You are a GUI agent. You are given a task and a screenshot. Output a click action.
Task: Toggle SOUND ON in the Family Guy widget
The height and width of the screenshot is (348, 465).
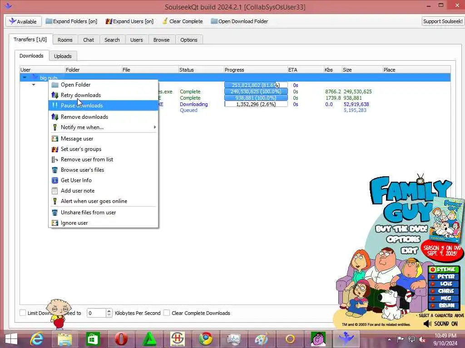[440, 324]
